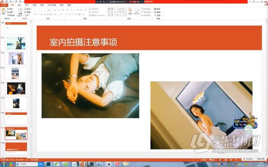268x167 pixels.
Task: Click the slide title text 室内拍摄注意事项
Action: pos(83,42)
